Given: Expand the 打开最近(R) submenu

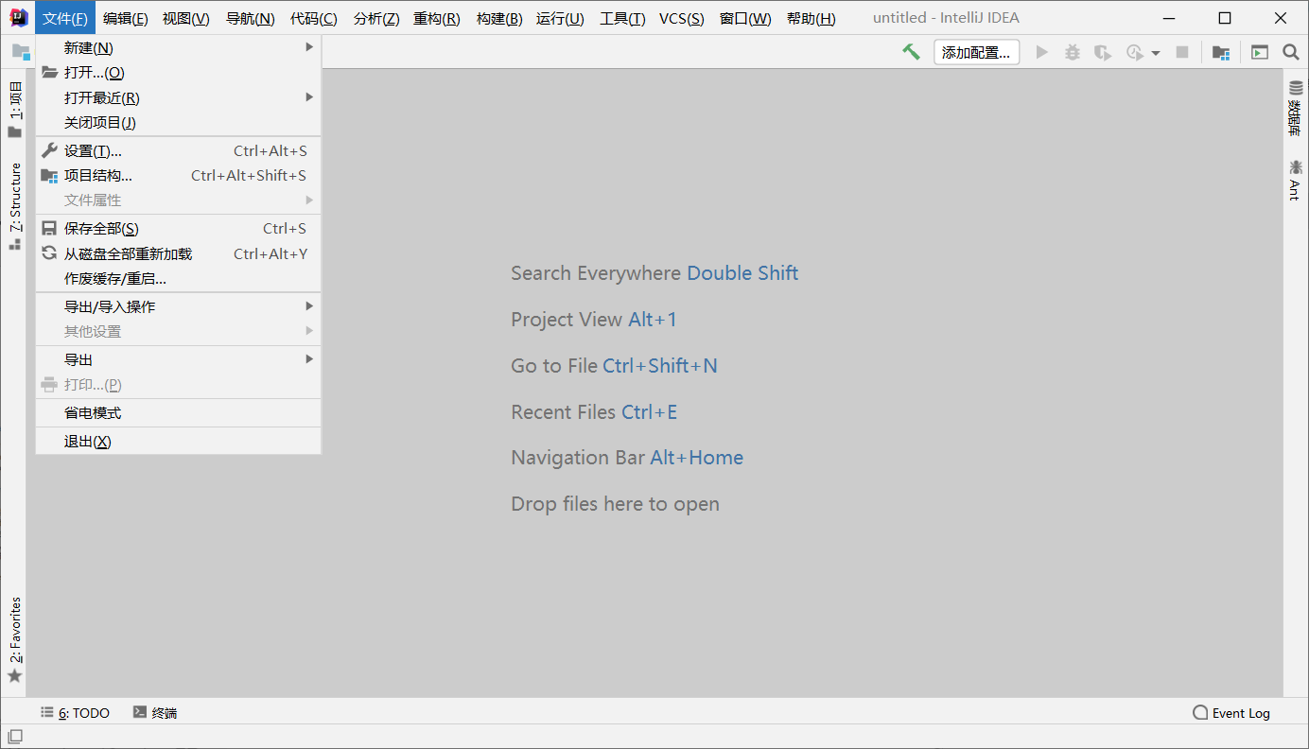Looking at the screenshot, I should [179, 97].
